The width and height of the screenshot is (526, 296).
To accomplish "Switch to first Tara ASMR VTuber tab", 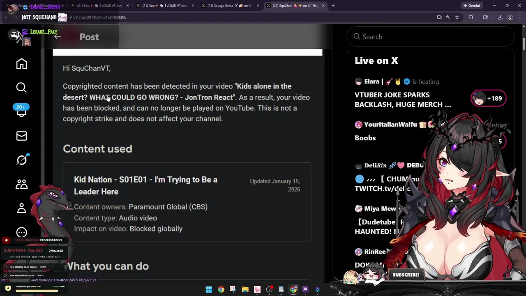I will [99, 6].
